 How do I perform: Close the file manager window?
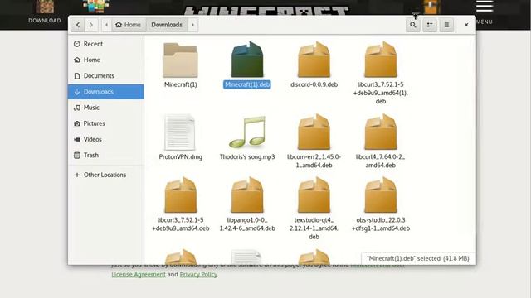[466, 25]
